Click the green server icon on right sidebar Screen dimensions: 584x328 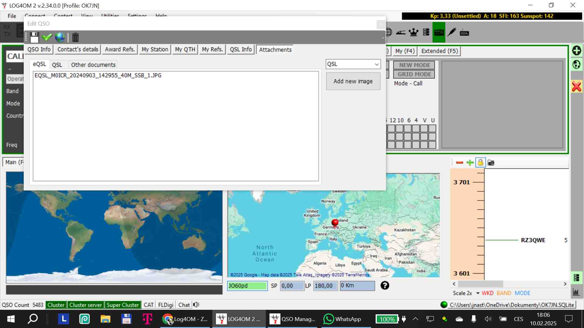coord(576,278)
